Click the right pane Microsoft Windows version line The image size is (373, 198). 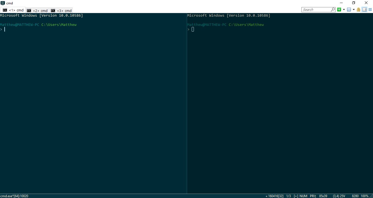229,16
